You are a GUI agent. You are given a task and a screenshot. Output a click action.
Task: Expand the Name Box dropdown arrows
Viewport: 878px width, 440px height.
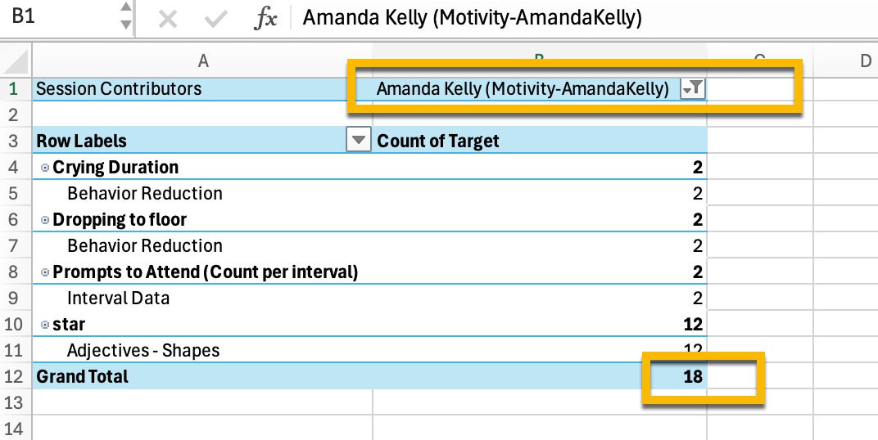pyautogui.click(x=124, y=16)
